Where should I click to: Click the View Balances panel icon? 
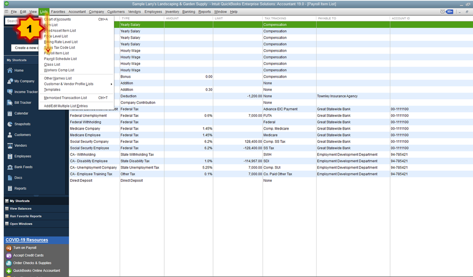tap(7, 208)
